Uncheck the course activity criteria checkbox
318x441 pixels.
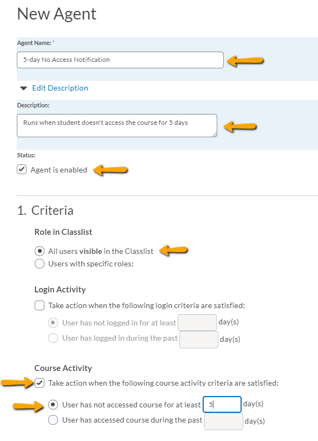click(x=40, y=383)
